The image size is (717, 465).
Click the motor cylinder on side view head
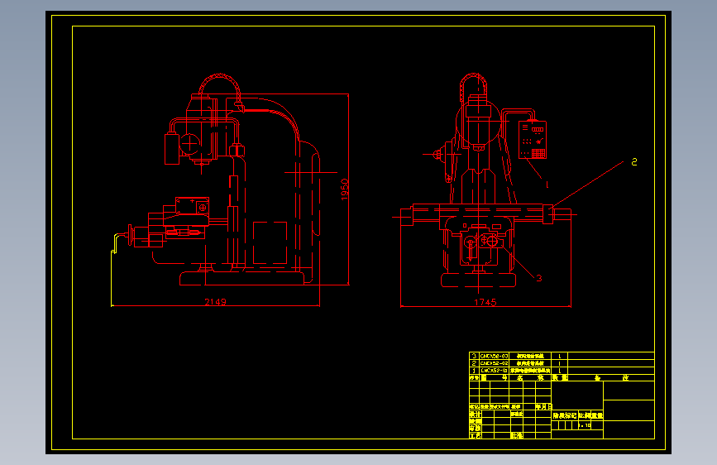(x=172, y=148)
